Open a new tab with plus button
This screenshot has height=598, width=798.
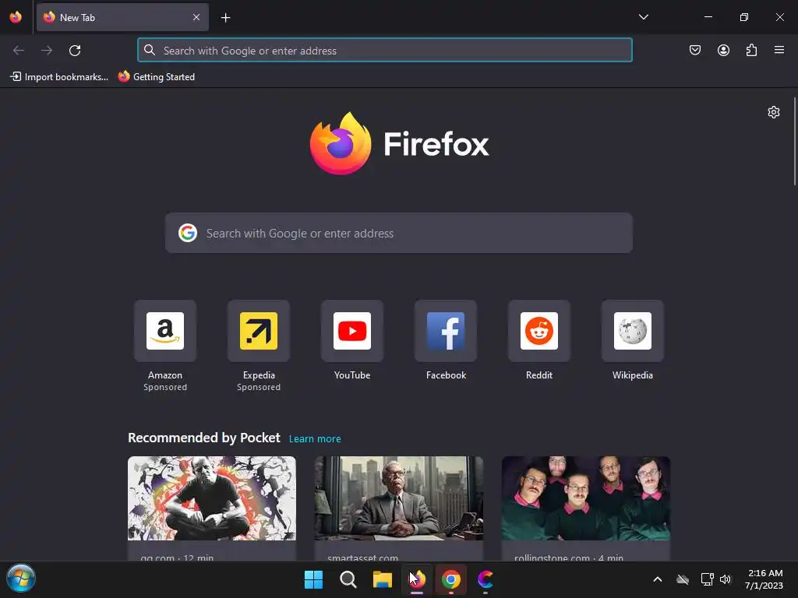[x=225, y=18]
